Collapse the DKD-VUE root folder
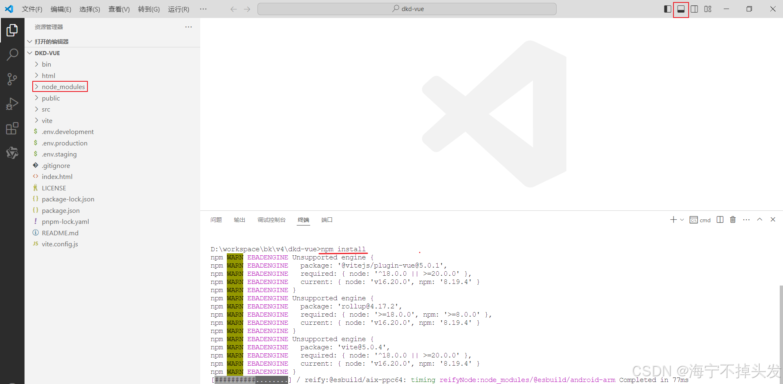The height and width of the screenshot is (384, 783). tap(112, 53)
